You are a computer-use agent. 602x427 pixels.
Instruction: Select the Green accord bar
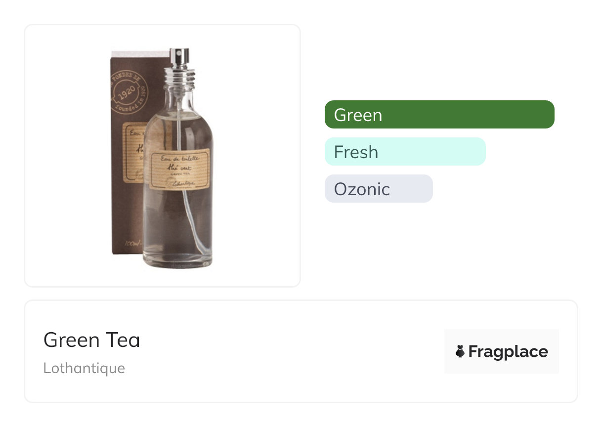[439, 115]
